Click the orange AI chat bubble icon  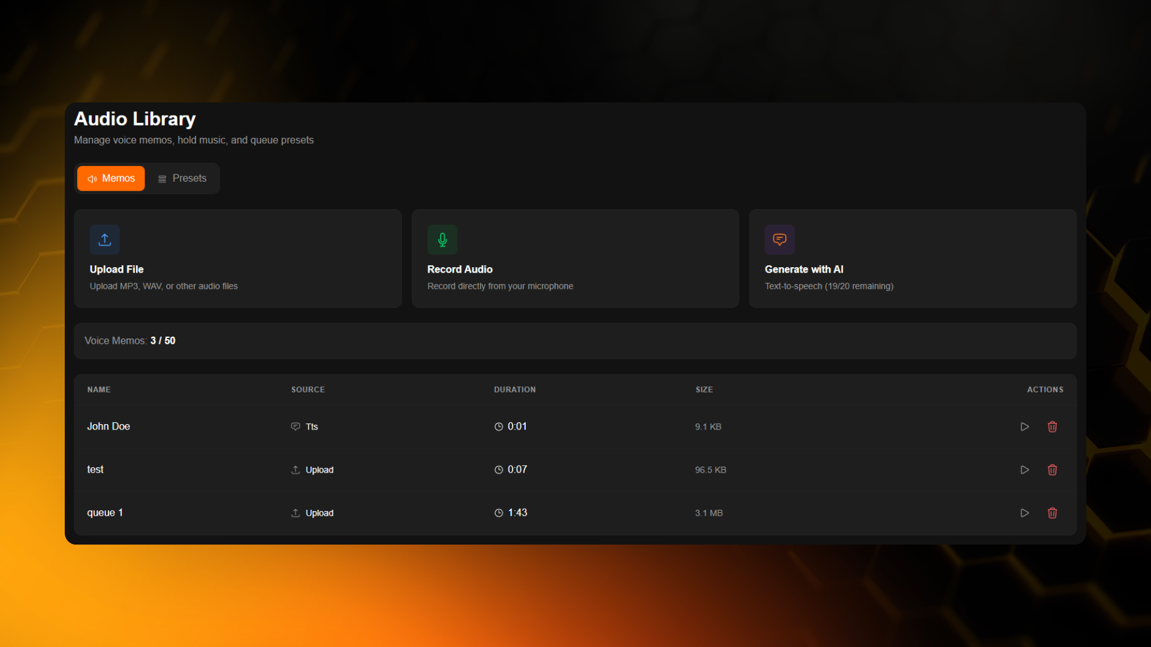(x=779, y=240)
